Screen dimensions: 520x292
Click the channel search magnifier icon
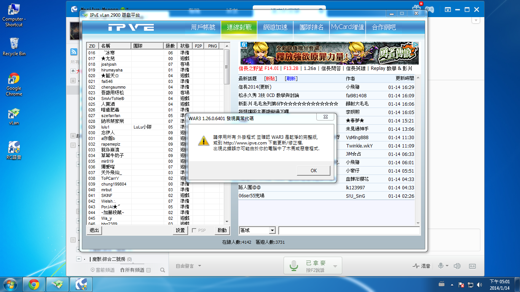pos(163,270)
